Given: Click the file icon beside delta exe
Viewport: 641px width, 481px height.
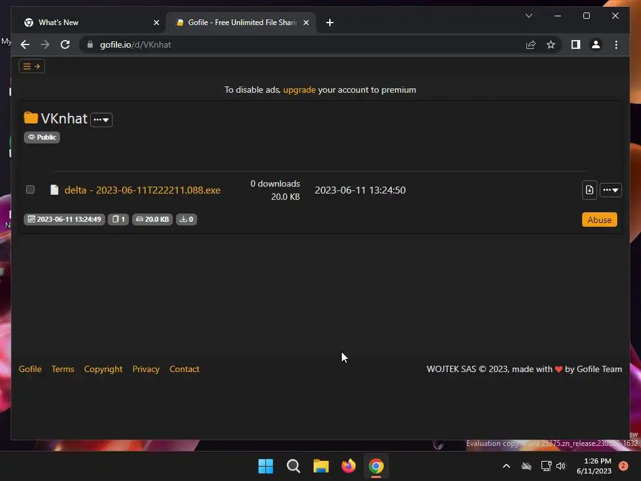Looking at the screenshot, I should pos(54,190).
